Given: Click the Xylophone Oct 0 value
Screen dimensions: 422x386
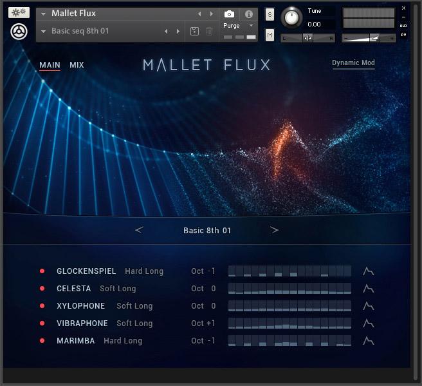Looking at the screenshot, I should pyautogui.click(x=203, y=306).
